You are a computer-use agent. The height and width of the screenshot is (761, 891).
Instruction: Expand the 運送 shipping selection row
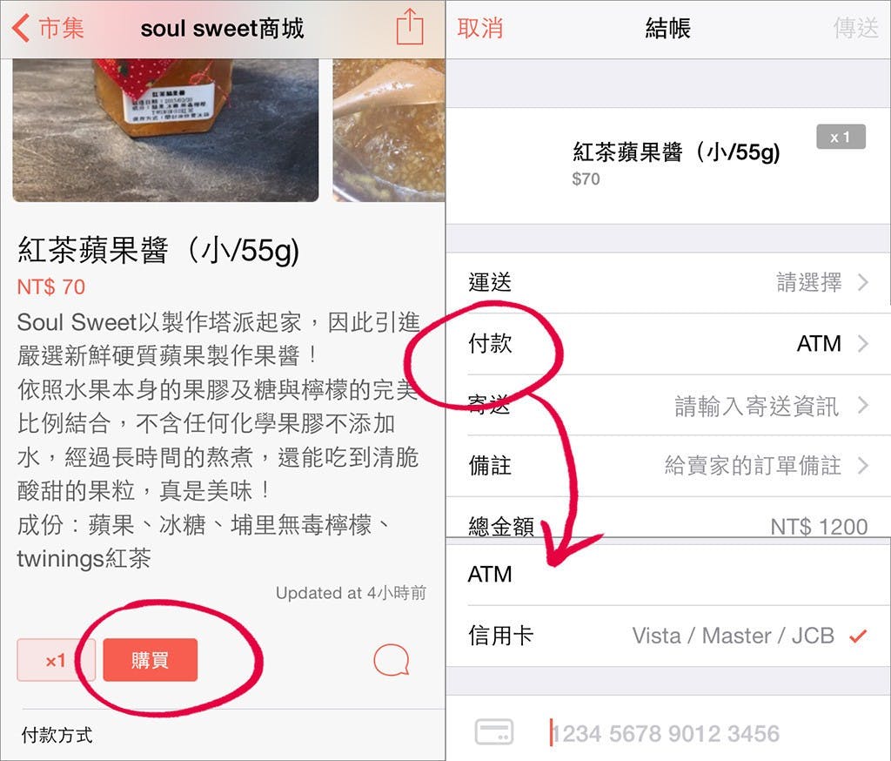tap(668, 283)
